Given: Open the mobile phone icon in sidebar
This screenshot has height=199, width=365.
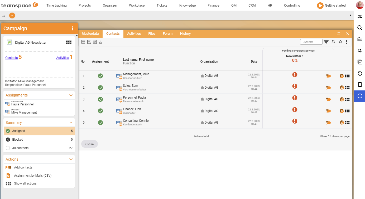Looking at the screenshot, I should (360, 85).
